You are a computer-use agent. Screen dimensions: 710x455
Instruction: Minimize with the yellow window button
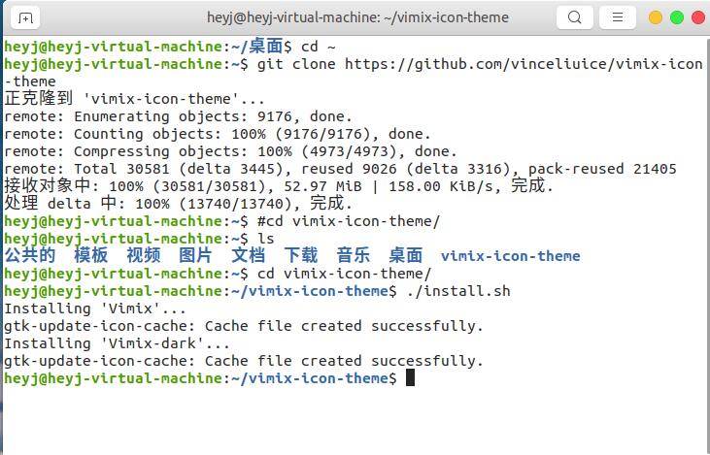(x=656, y=17)
